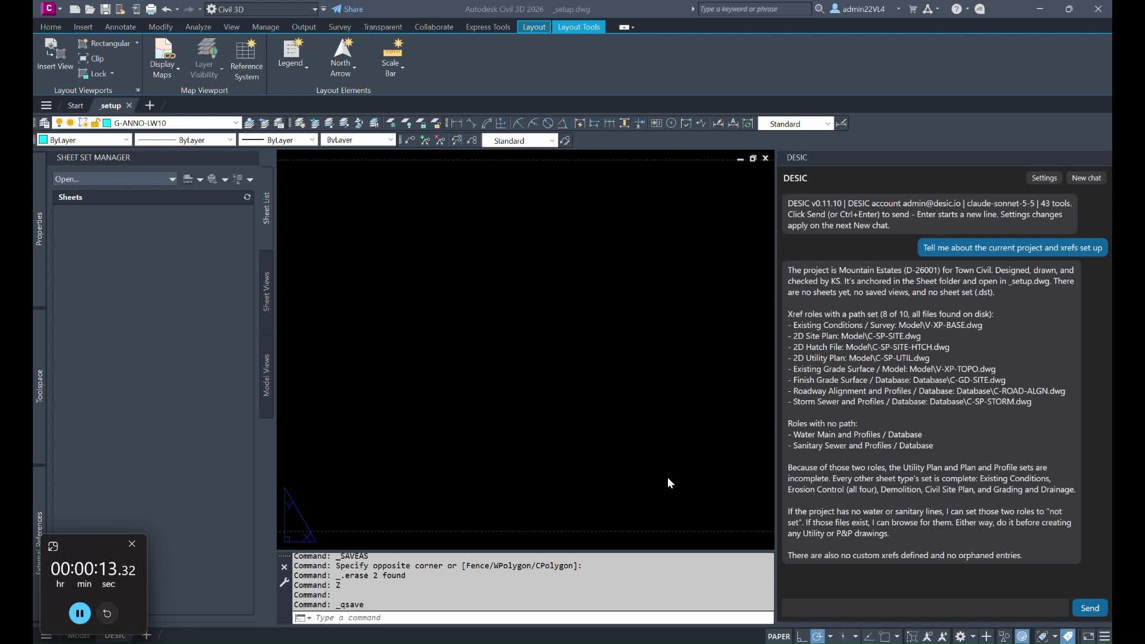Open the Standard dimension style dropdown

click(x=795, y=123)
